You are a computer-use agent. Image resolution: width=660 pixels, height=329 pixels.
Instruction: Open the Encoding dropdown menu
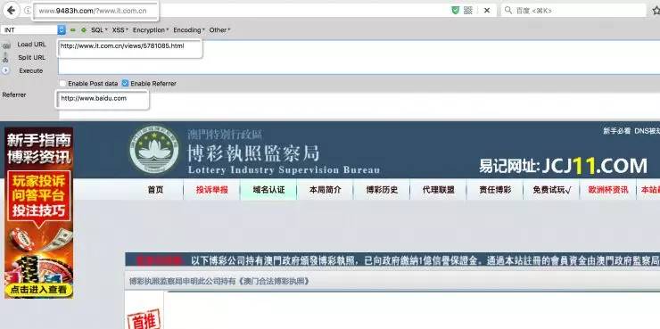pos(189,30)
